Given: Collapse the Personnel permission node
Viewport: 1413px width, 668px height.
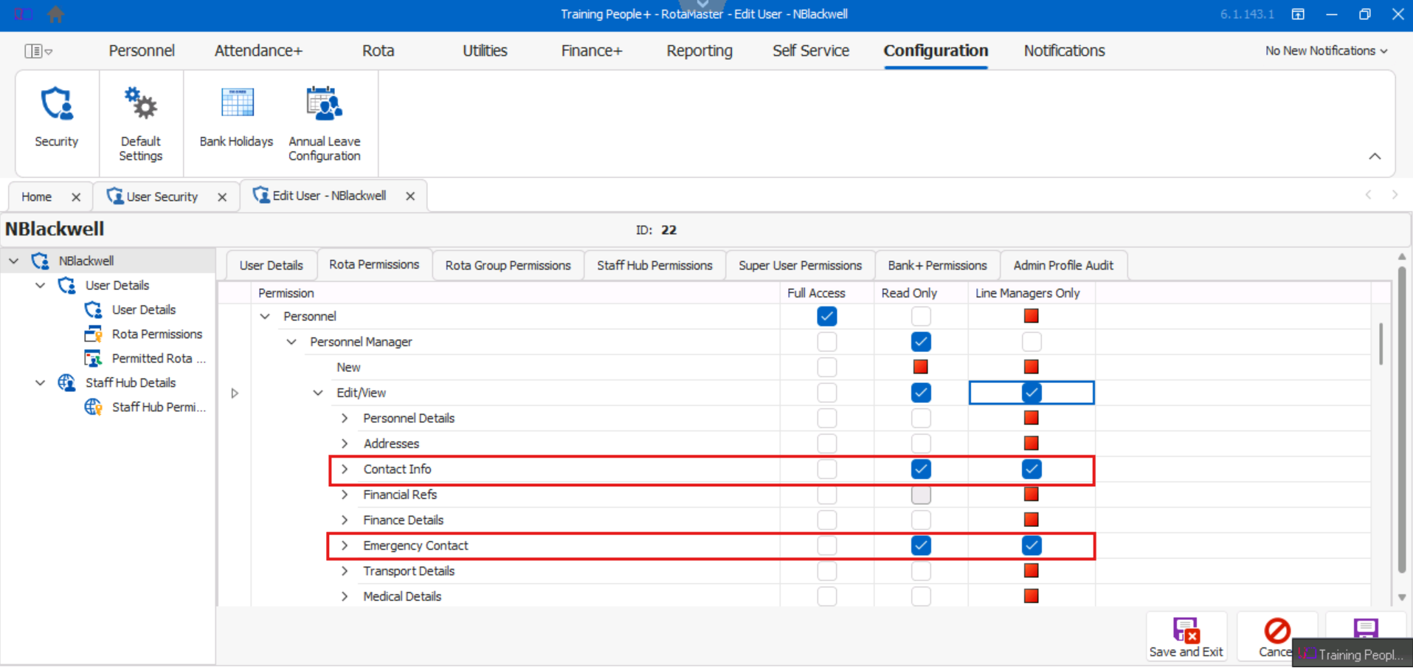Looking at the screenshot, I should pos(265,317).
